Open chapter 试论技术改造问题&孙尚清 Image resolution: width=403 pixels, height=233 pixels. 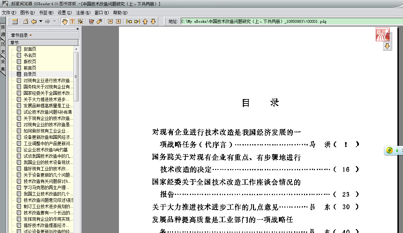(48, 112)
